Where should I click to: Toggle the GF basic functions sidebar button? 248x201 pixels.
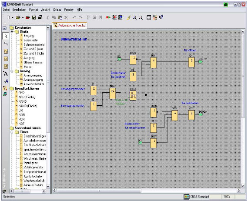point(6,59)
